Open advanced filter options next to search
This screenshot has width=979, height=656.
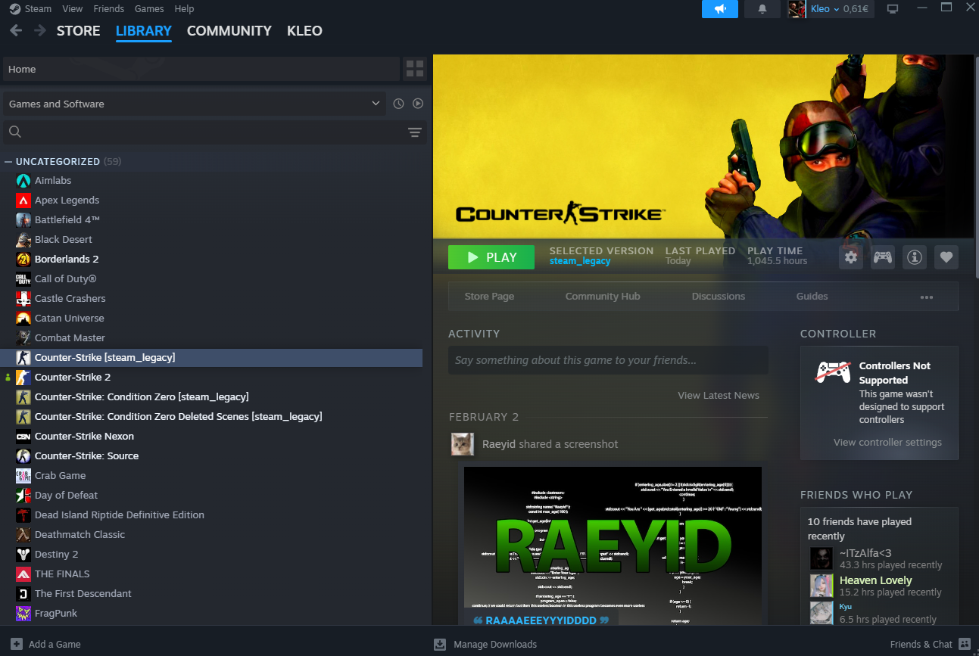pos(414,132)
